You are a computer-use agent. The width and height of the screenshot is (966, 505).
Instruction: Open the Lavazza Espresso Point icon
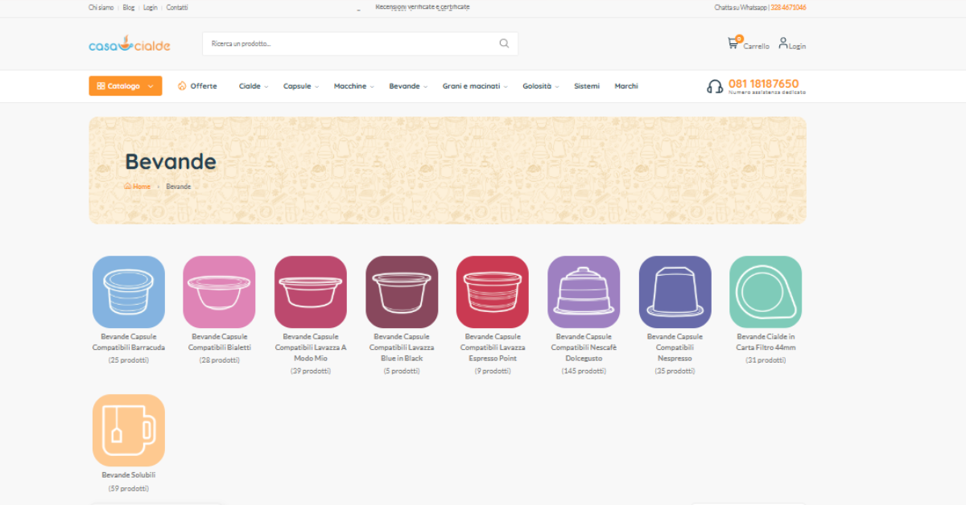click(x=493, y=292)
